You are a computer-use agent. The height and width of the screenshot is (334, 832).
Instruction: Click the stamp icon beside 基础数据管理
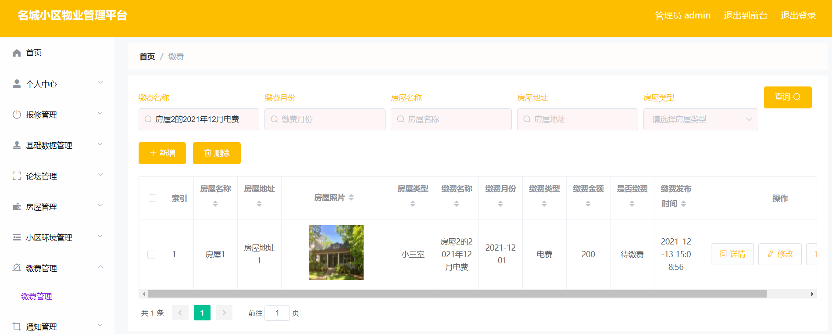coord(17,145)
